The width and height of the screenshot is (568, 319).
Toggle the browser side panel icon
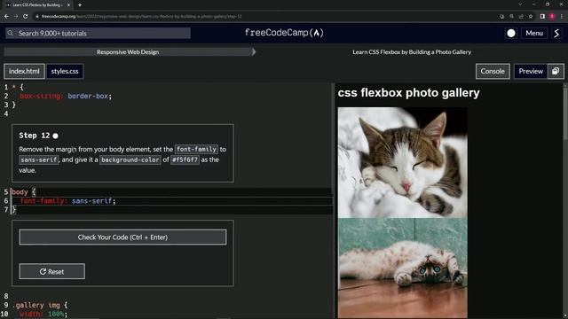542,16
